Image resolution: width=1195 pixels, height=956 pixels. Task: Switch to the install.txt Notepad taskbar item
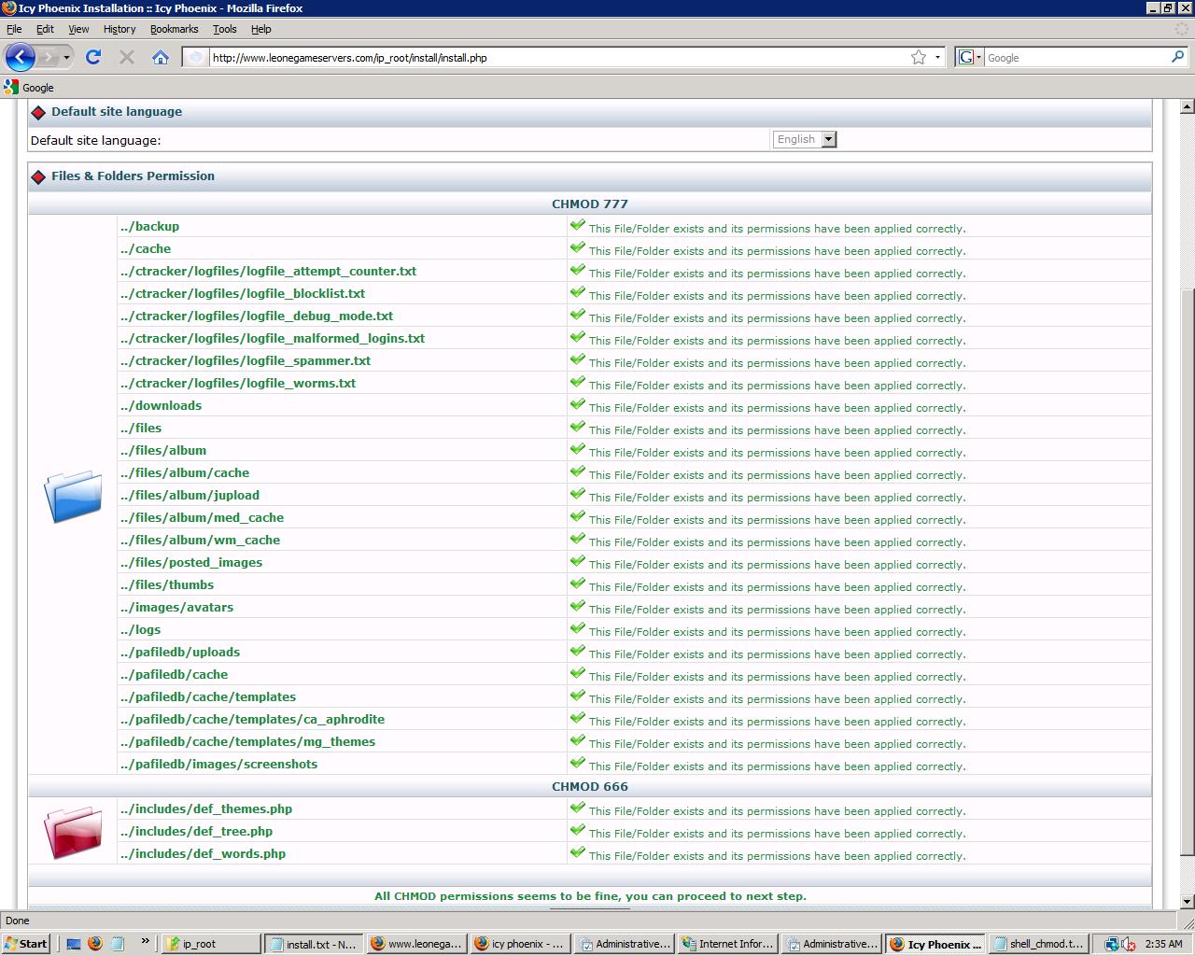click(x=312, y=944)
